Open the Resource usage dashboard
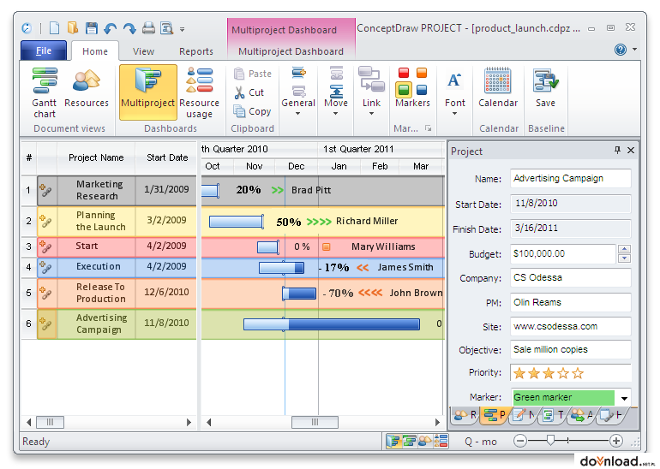The width and height of the screenshot is (660, 469). (199, 93)
